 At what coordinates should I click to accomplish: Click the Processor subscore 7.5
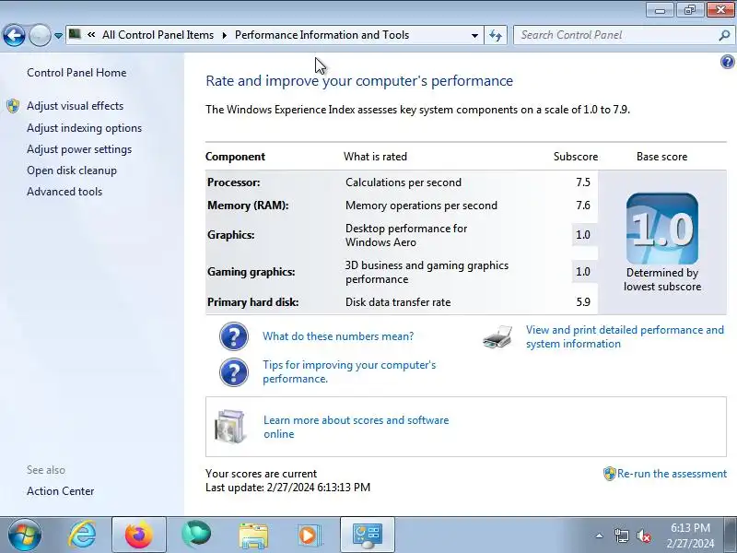click(x=583, y=182)
